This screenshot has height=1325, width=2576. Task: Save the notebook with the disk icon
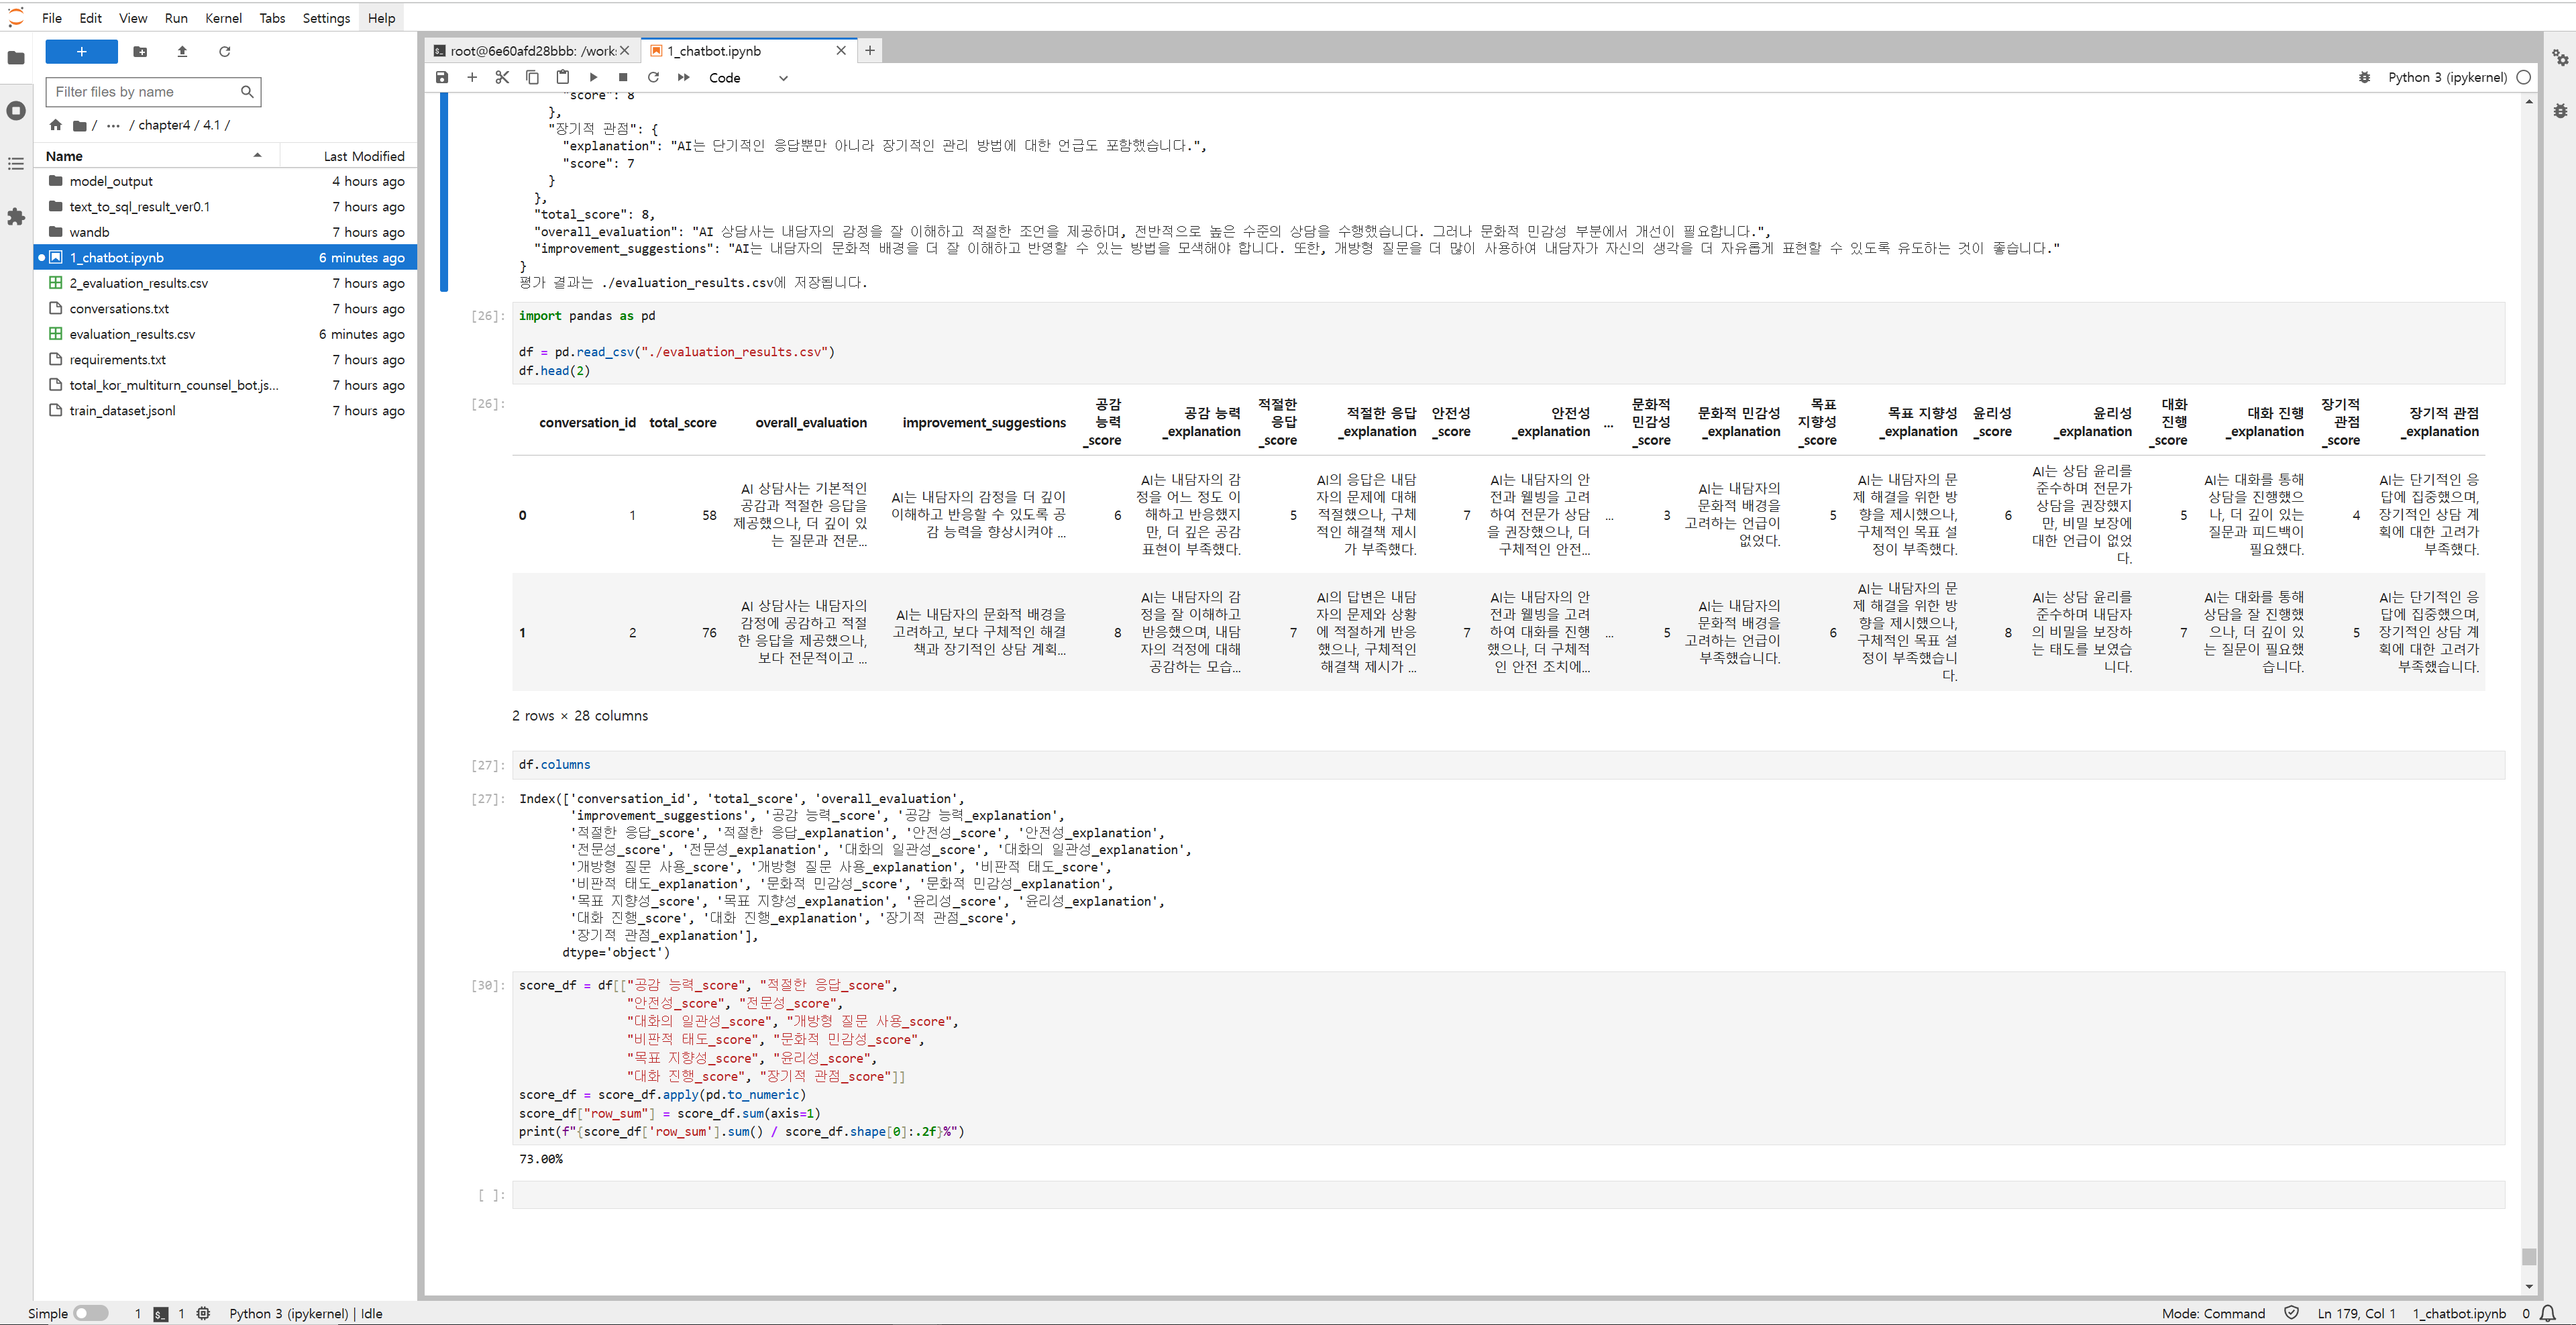point(442,77)
